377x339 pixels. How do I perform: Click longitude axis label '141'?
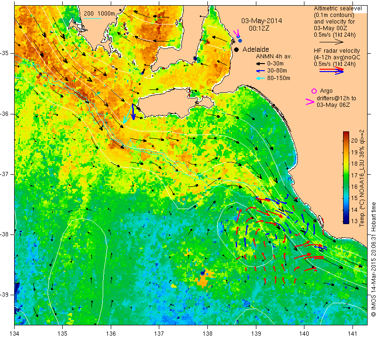click(x=352, y=333)
